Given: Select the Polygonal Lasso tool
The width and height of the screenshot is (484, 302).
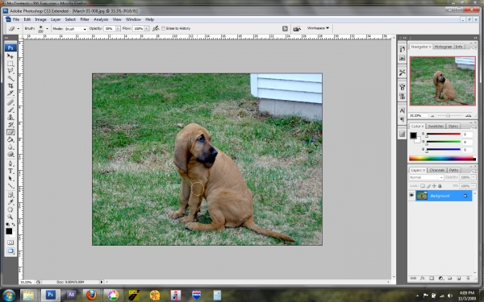Looking at the screenshot, I should tap(10, 71).
